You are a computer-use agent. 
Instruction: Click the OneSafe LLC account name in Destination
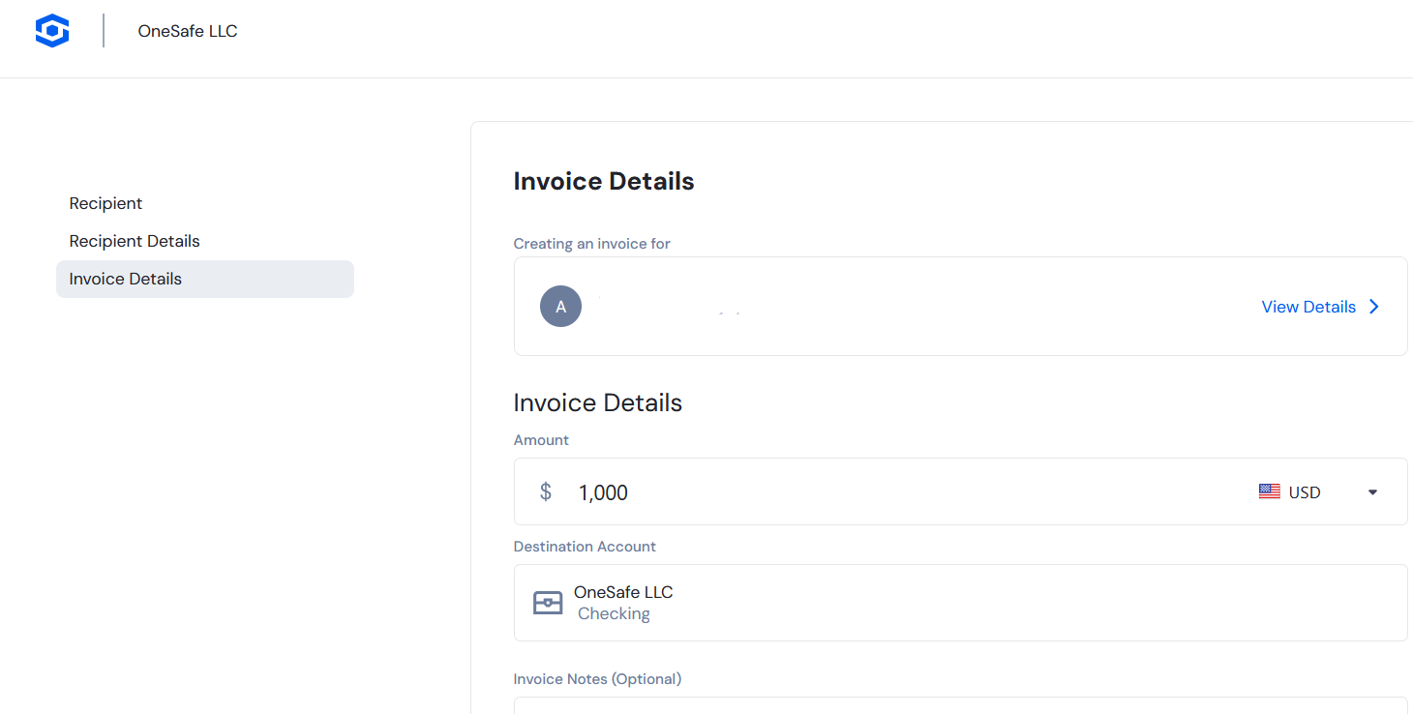pos(623,592)
